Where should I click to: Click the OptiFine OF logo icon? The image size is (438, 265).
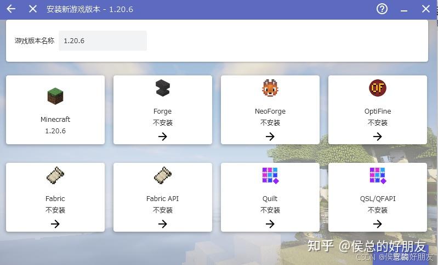coord(377,88)
